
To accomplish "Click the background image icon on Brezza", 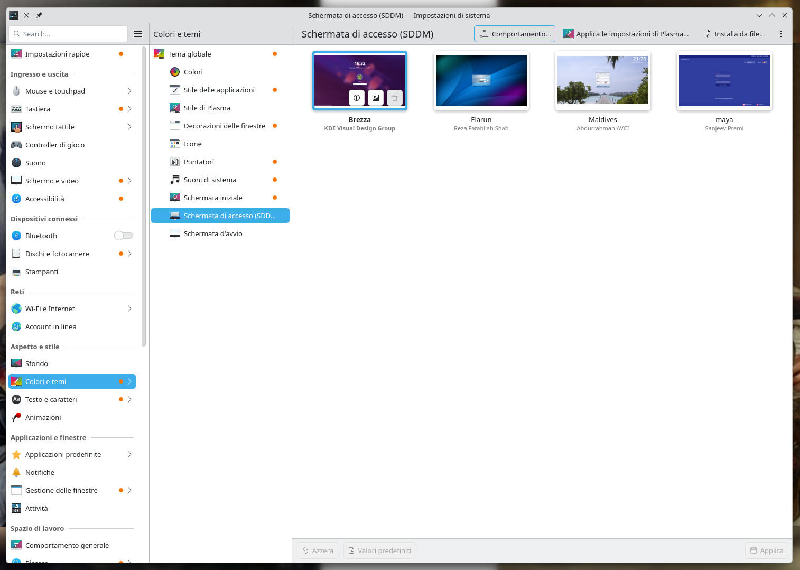I will pyautogui.click(x=376, y=98).
